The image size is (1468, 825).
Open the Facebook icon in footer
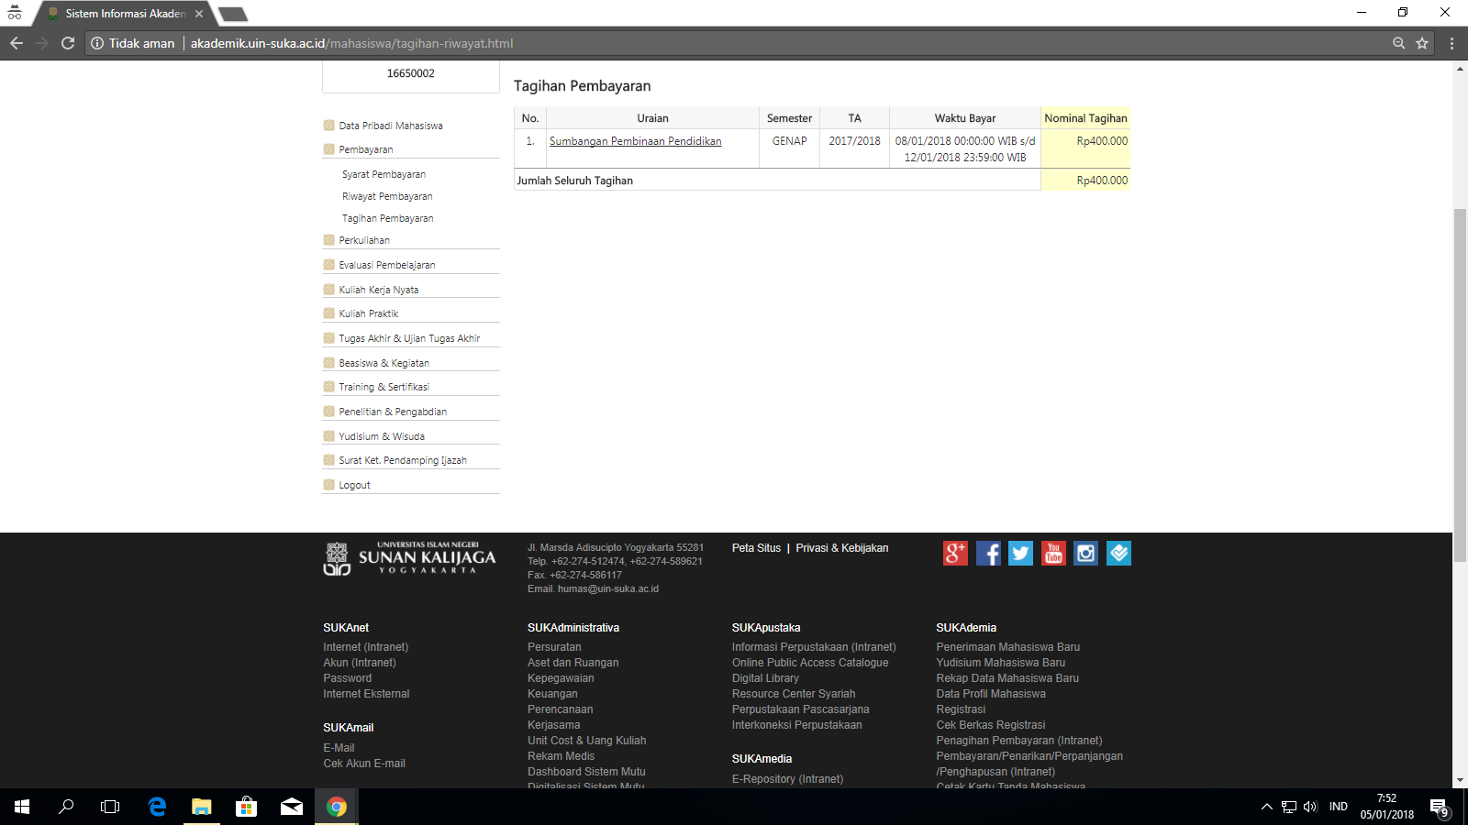click(988, 553)
